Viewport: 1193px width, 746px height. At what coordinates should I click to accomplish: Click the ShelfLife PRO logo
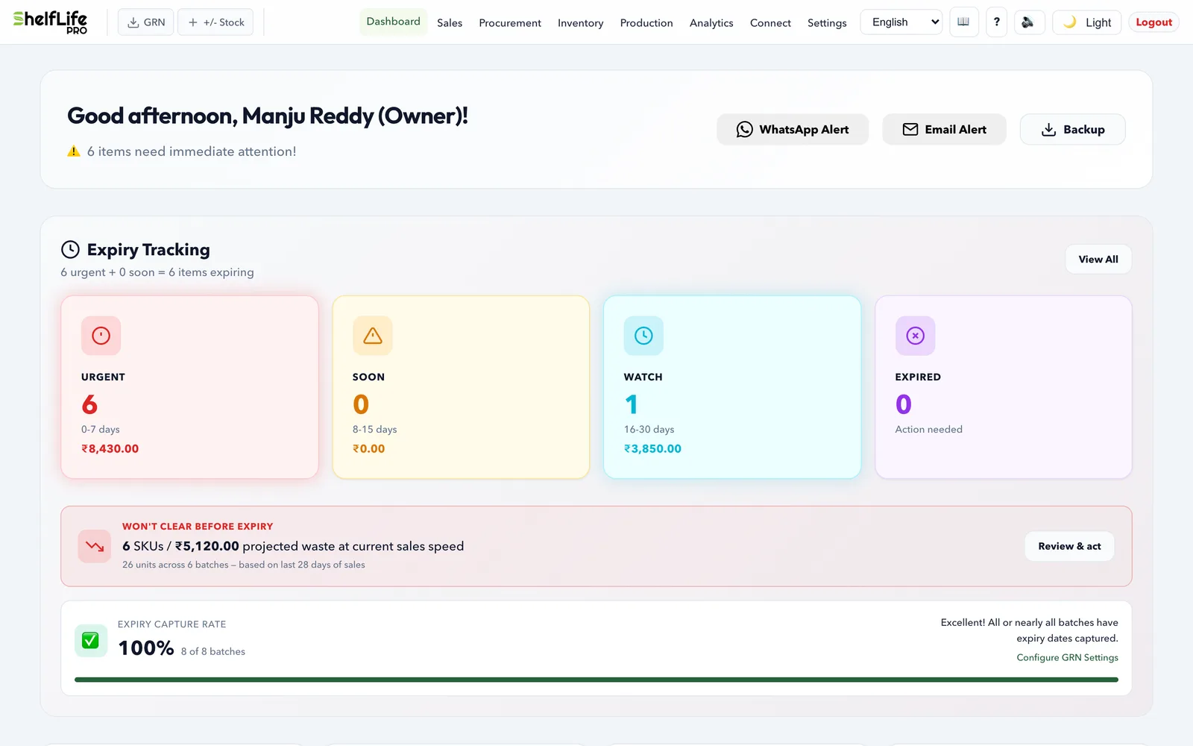[50, 22]
